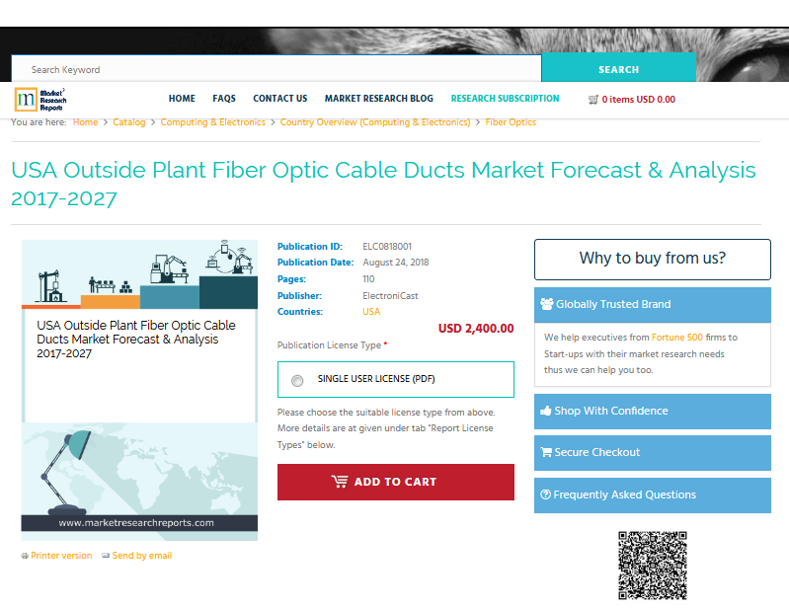Screen dimensions: 789x608
Task: Click the Send by email link
Action: pos(142,556)
